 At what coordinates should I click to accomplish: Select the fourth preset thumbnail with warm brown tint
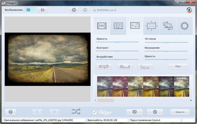point(151,86)
